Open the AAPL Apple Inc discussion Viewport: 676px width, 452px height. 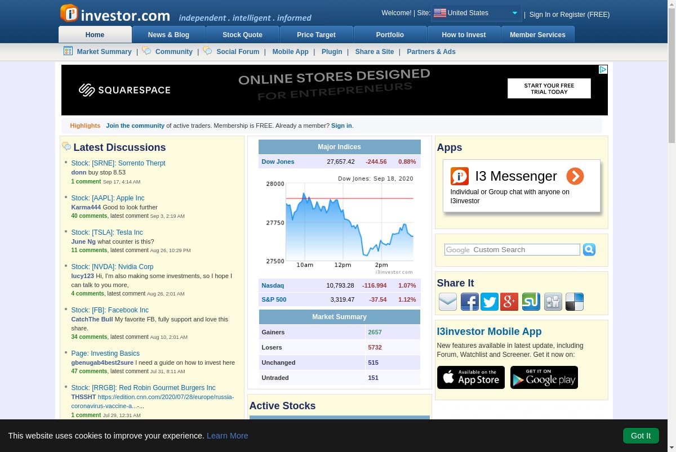pos(108,198)
